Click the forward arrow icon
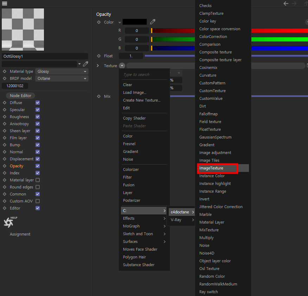The width and height of the screenshot is (308, 296). [x=294, y=4]
